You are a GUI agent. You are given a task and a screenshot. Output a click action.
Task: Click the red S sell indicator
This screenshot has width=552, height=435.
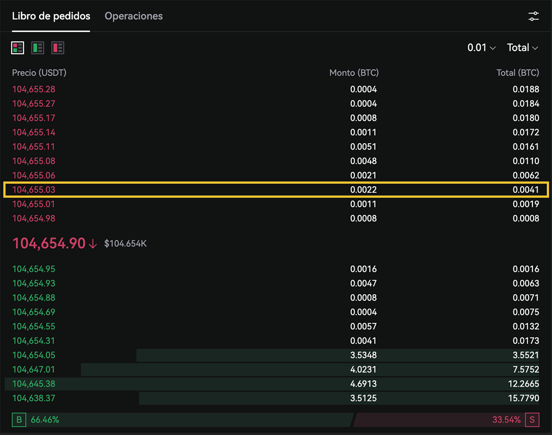coord(532,420)
